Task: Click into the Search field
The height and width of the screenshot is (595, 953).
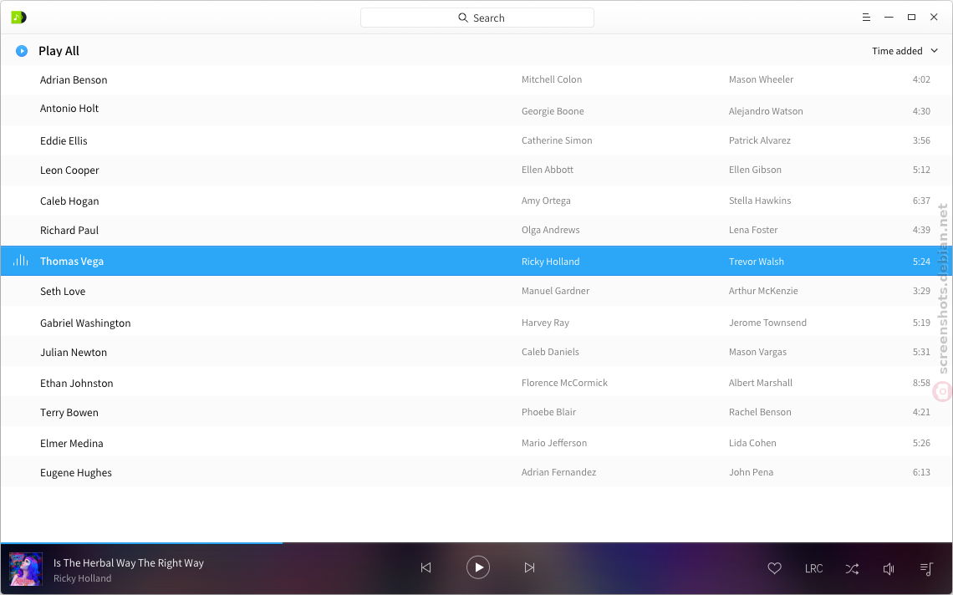Action: pos(477,18)
